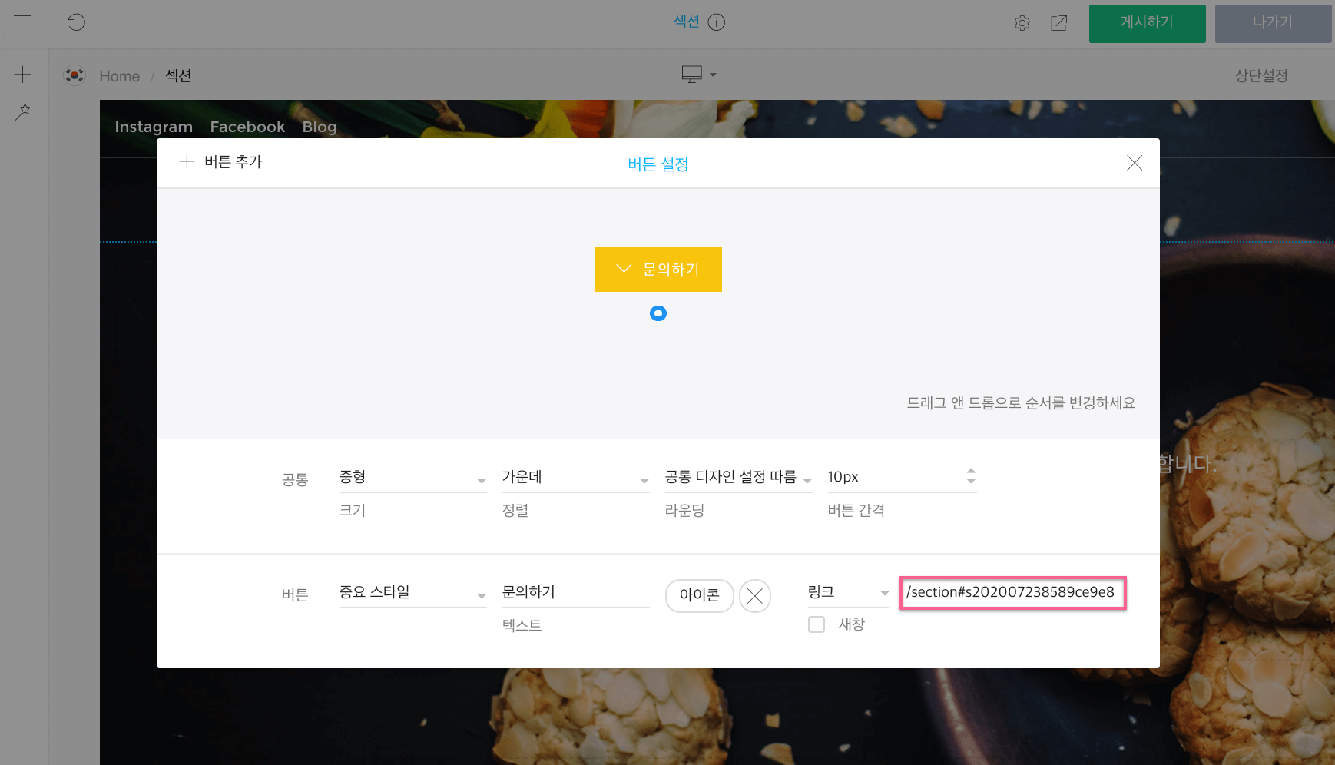Screen dimensions: 1335x765
Task: Click the Facebook nav menu item
Action: click(x=247, y=127)
